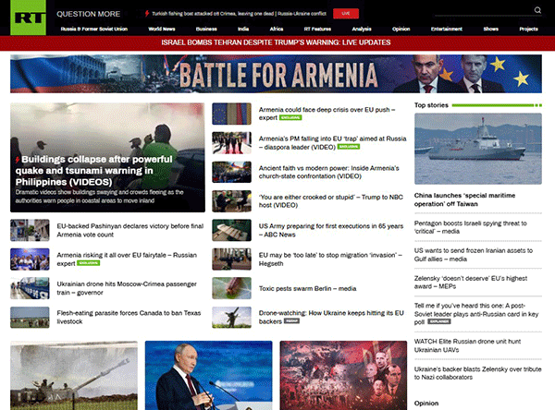Open China special maritime operation Taiwan story
Screen dimensions: 555x410
click(x=464, y=199)
